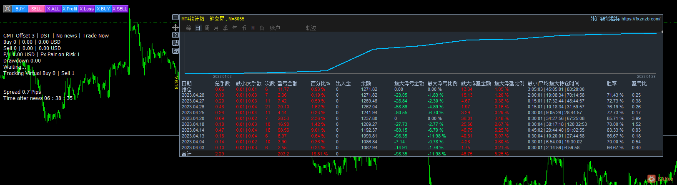Click the blue BUY button
677x185 pixels.
[20, 9]
